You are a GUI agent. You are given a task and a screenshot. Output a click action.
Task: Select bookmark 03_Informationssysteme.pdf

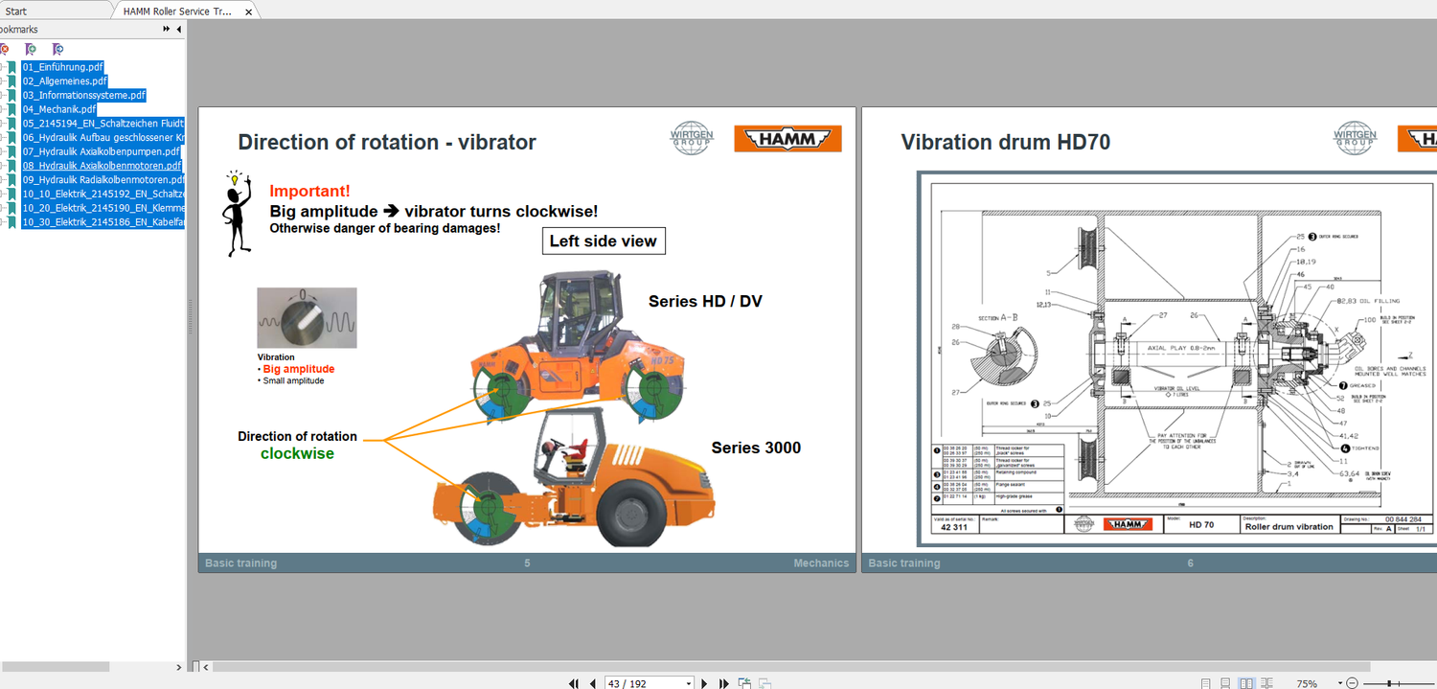(83, 95)
